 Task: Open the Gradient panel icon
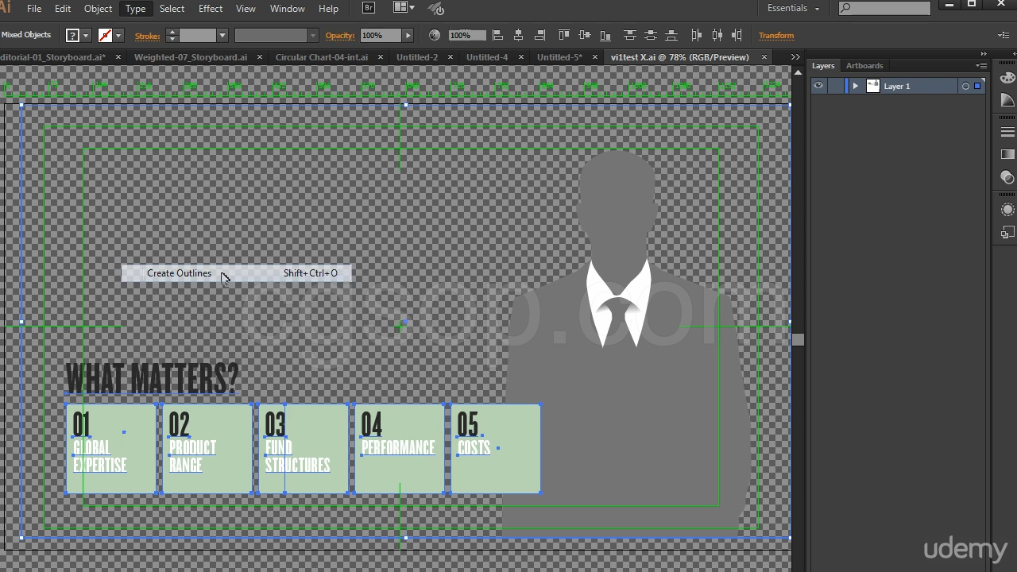tap(1007, 154)
